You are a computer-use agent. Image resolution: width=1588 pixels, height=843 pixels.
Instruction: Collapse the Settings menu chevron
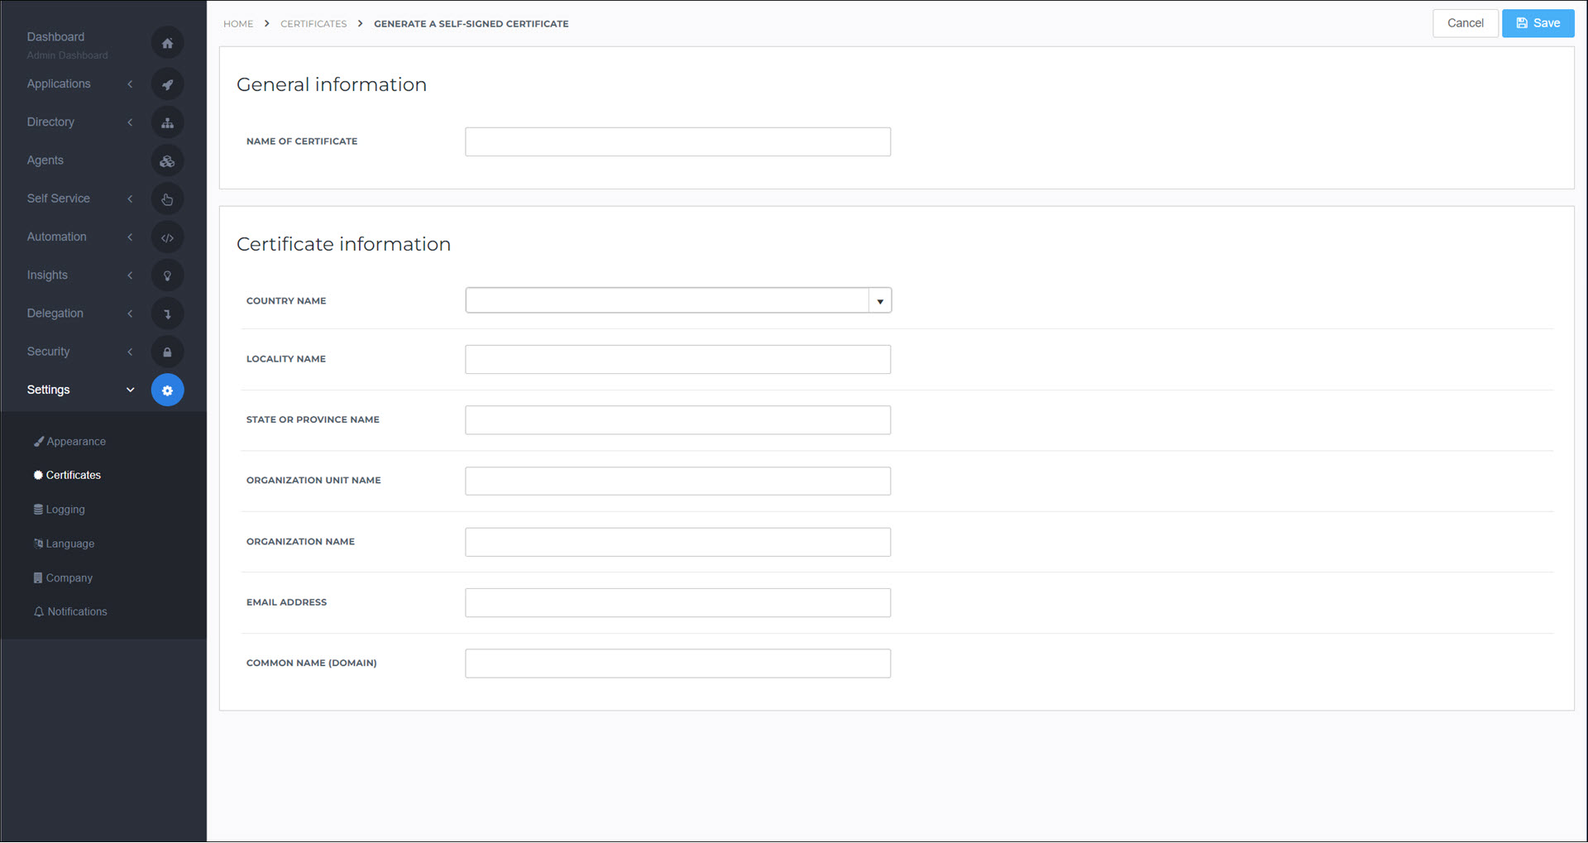[130, 390]
